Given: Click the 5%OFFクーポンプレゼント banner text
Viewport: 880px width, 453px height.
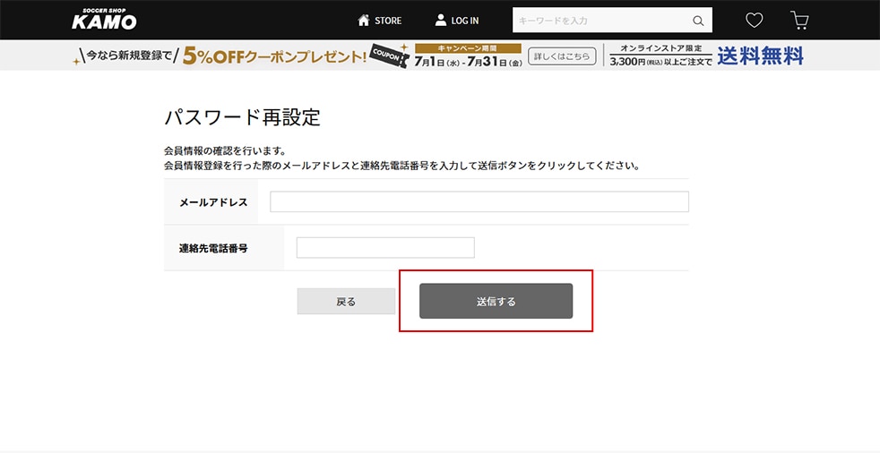Looking at the screenshot, I should pyautogui.click(x=273, y=56).
